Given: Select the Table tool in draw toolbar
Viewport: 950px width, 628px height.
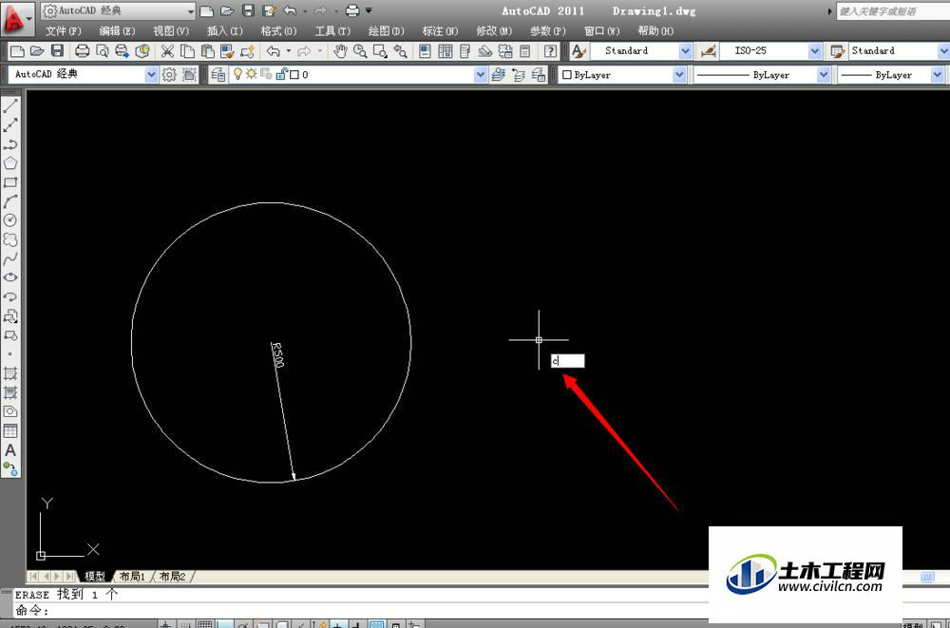Looking at the screenshot, I should (10, 431).
